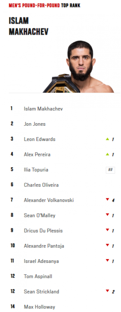Click Men's Pound-for-Pound Top Rank title
The height and width of the screenshot is (312, 121).
pos(45,6)
